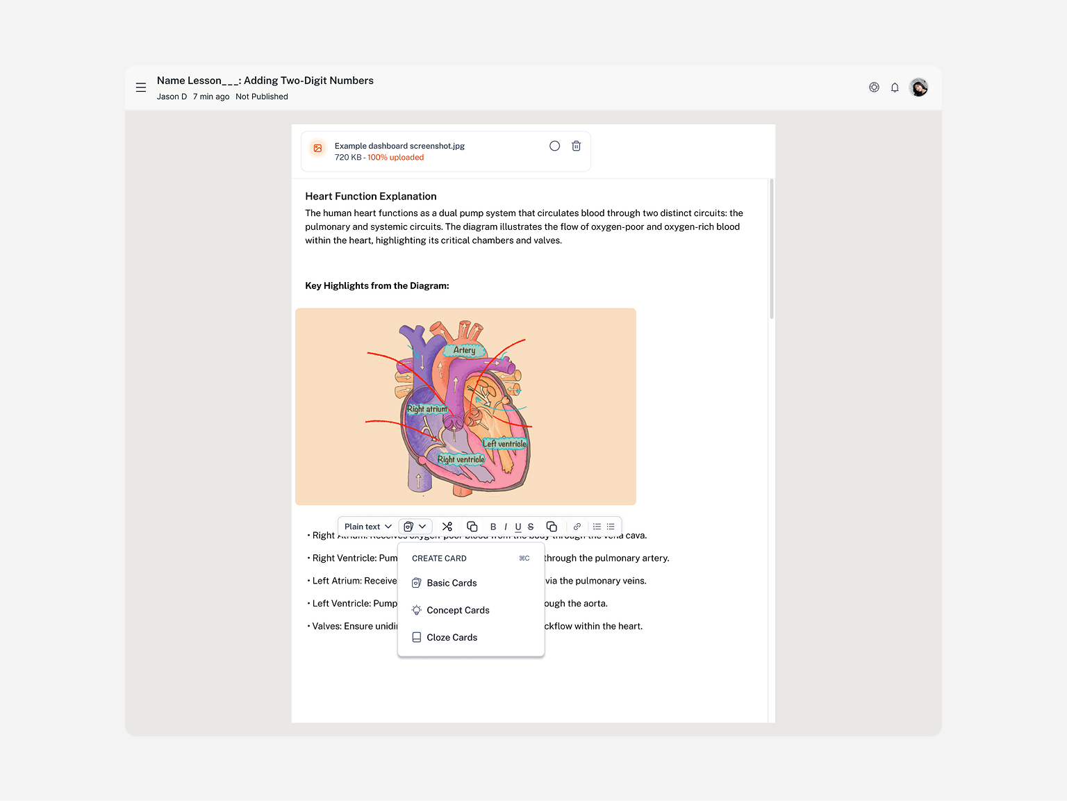Insert a link using the link icon
This screenshot has width=1067, height=801.
(x=577, y=527)
